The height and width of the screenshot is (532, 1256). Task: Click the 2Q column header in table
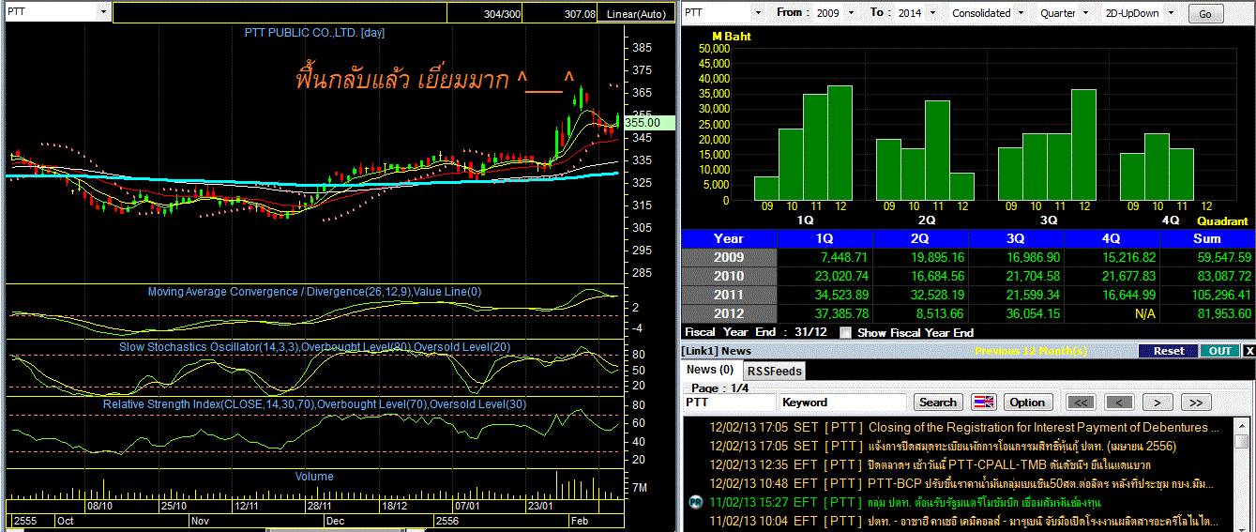pos(921,238)
